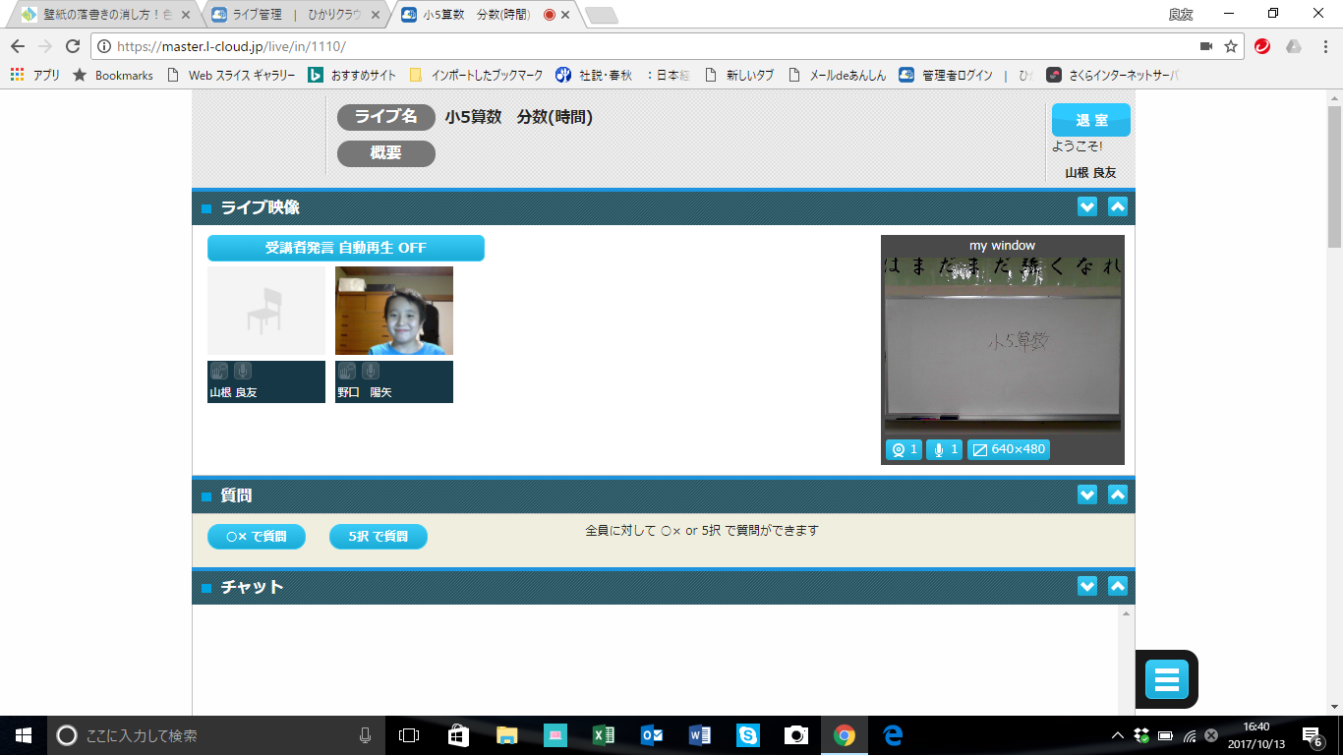
Task: Open Excel from the taskbar
Action: pos(603,735)
